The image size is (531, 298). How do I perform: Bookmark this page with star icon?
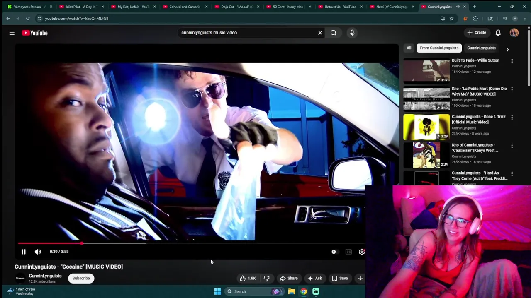coord(451,18)
